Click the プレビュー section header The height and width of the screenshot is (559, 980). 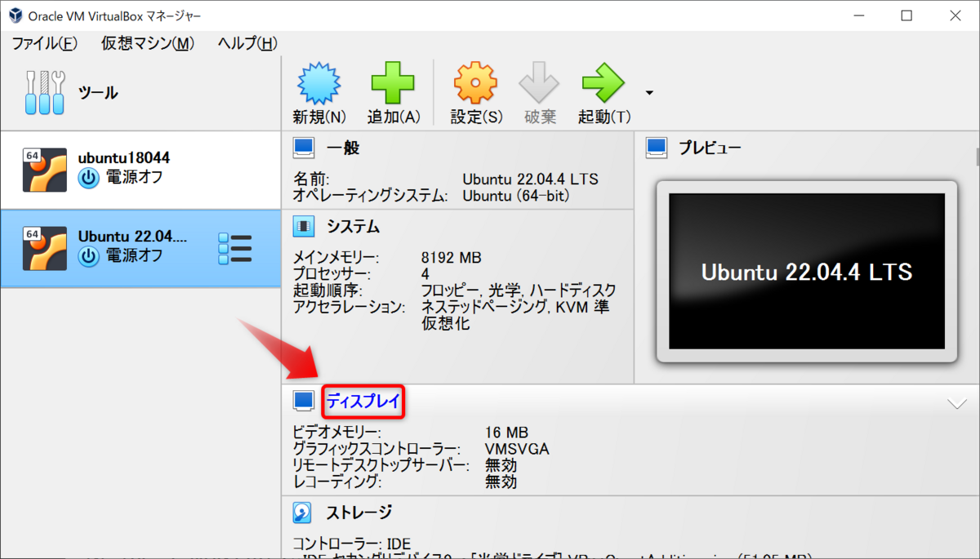(x=710, y=148)
